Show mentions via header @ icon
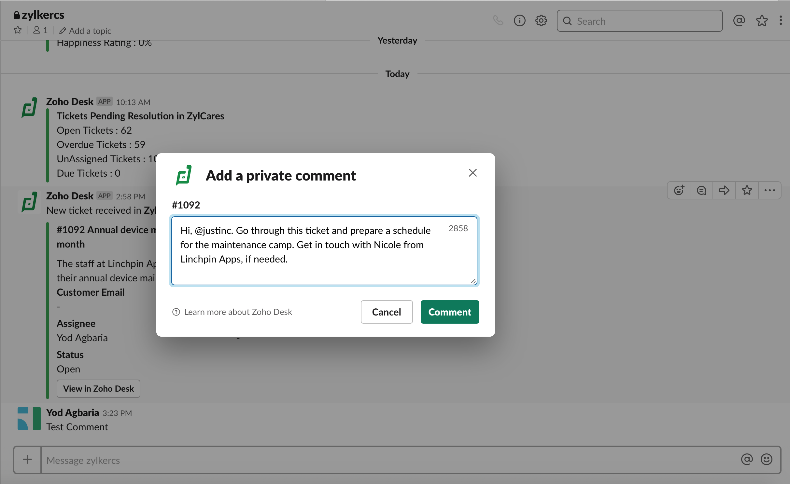The height and width of the screenshot is (484, 790). coord(739,21)
